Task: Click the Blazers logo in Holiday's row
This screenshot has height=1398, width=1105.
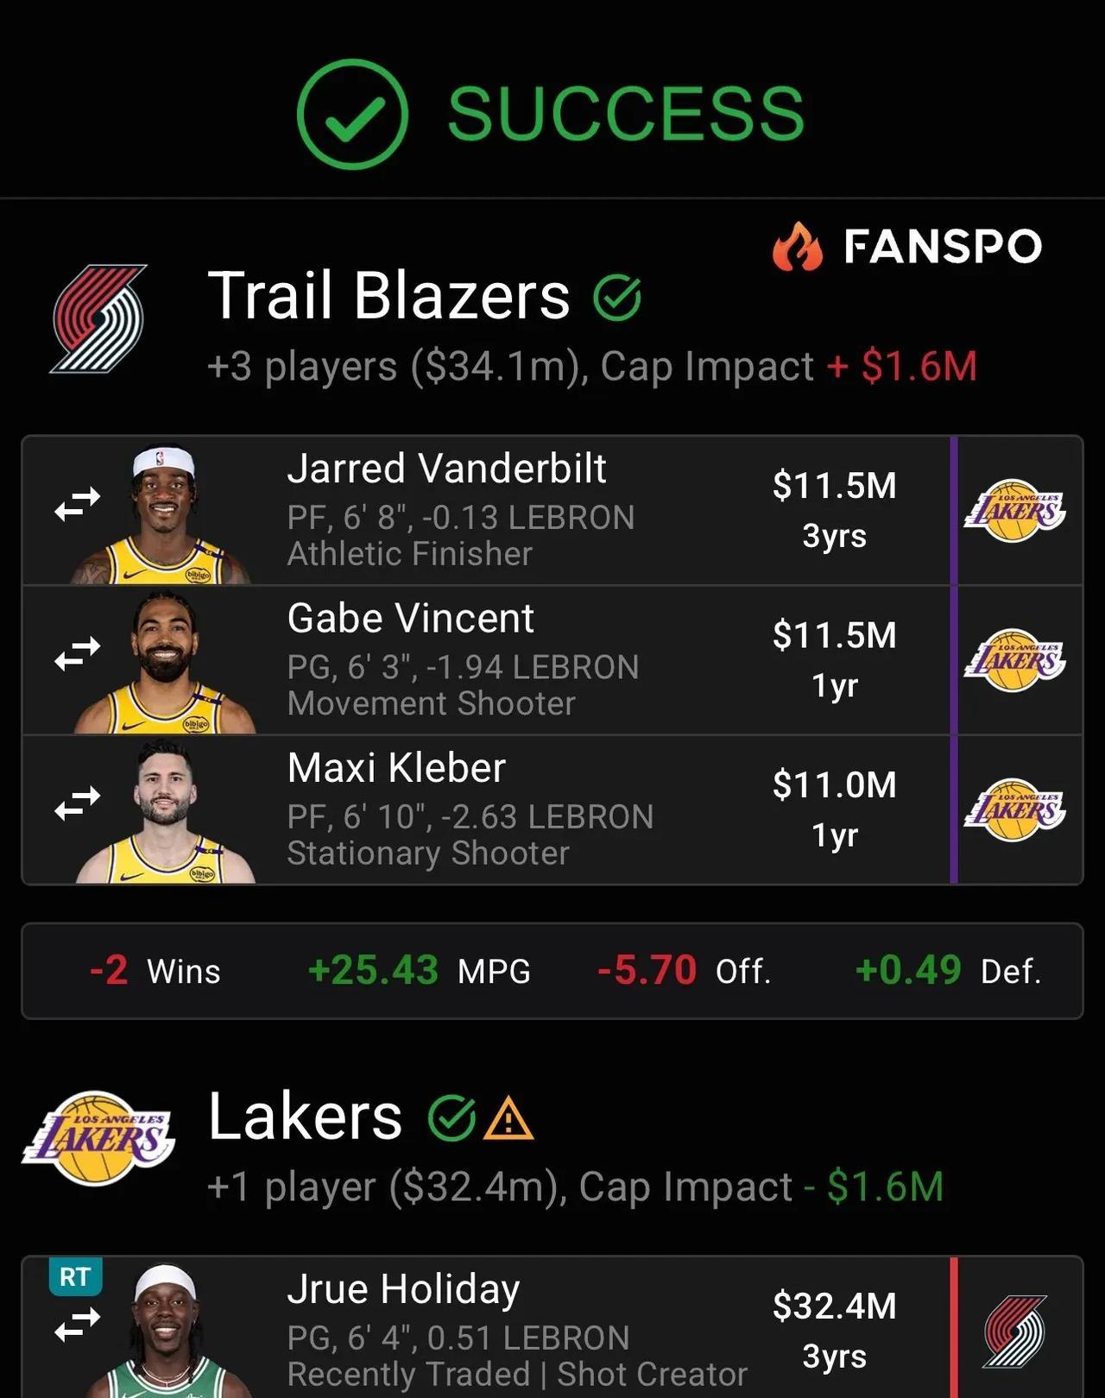Action: [x=1015, y=1331]
